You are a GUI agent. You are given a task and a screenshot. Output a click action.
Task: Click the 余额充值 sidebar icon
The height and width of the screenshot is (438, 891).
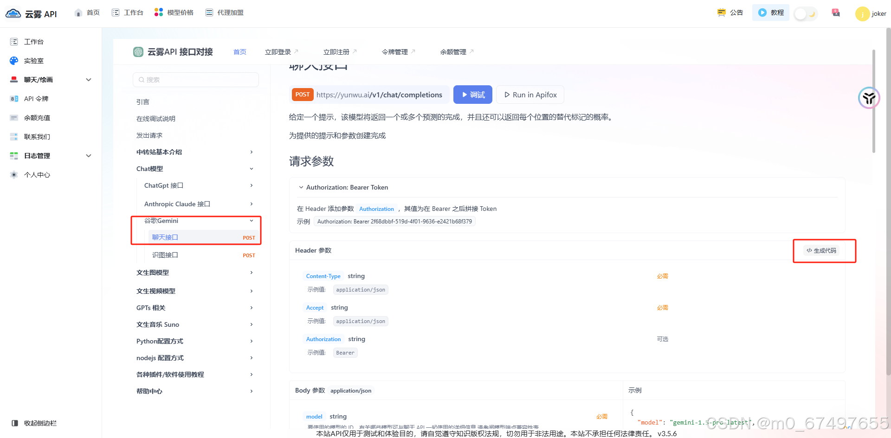tap(14, 118)
